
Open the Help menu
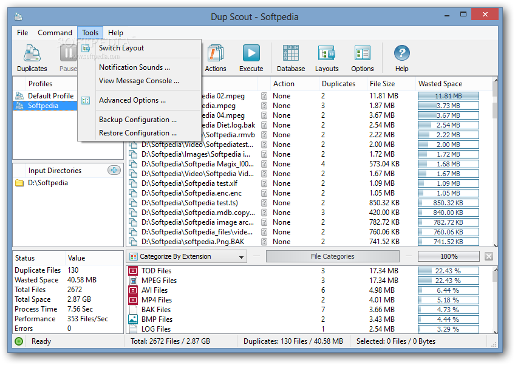[115, 33]
